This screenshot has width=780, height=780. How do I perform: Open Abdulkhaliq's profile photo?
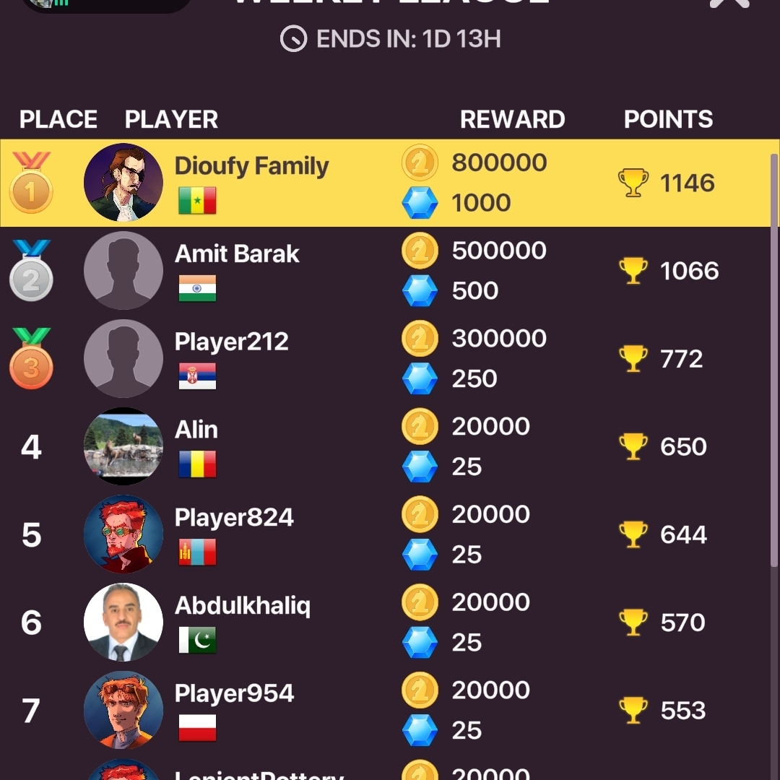(x=123, y=622)
